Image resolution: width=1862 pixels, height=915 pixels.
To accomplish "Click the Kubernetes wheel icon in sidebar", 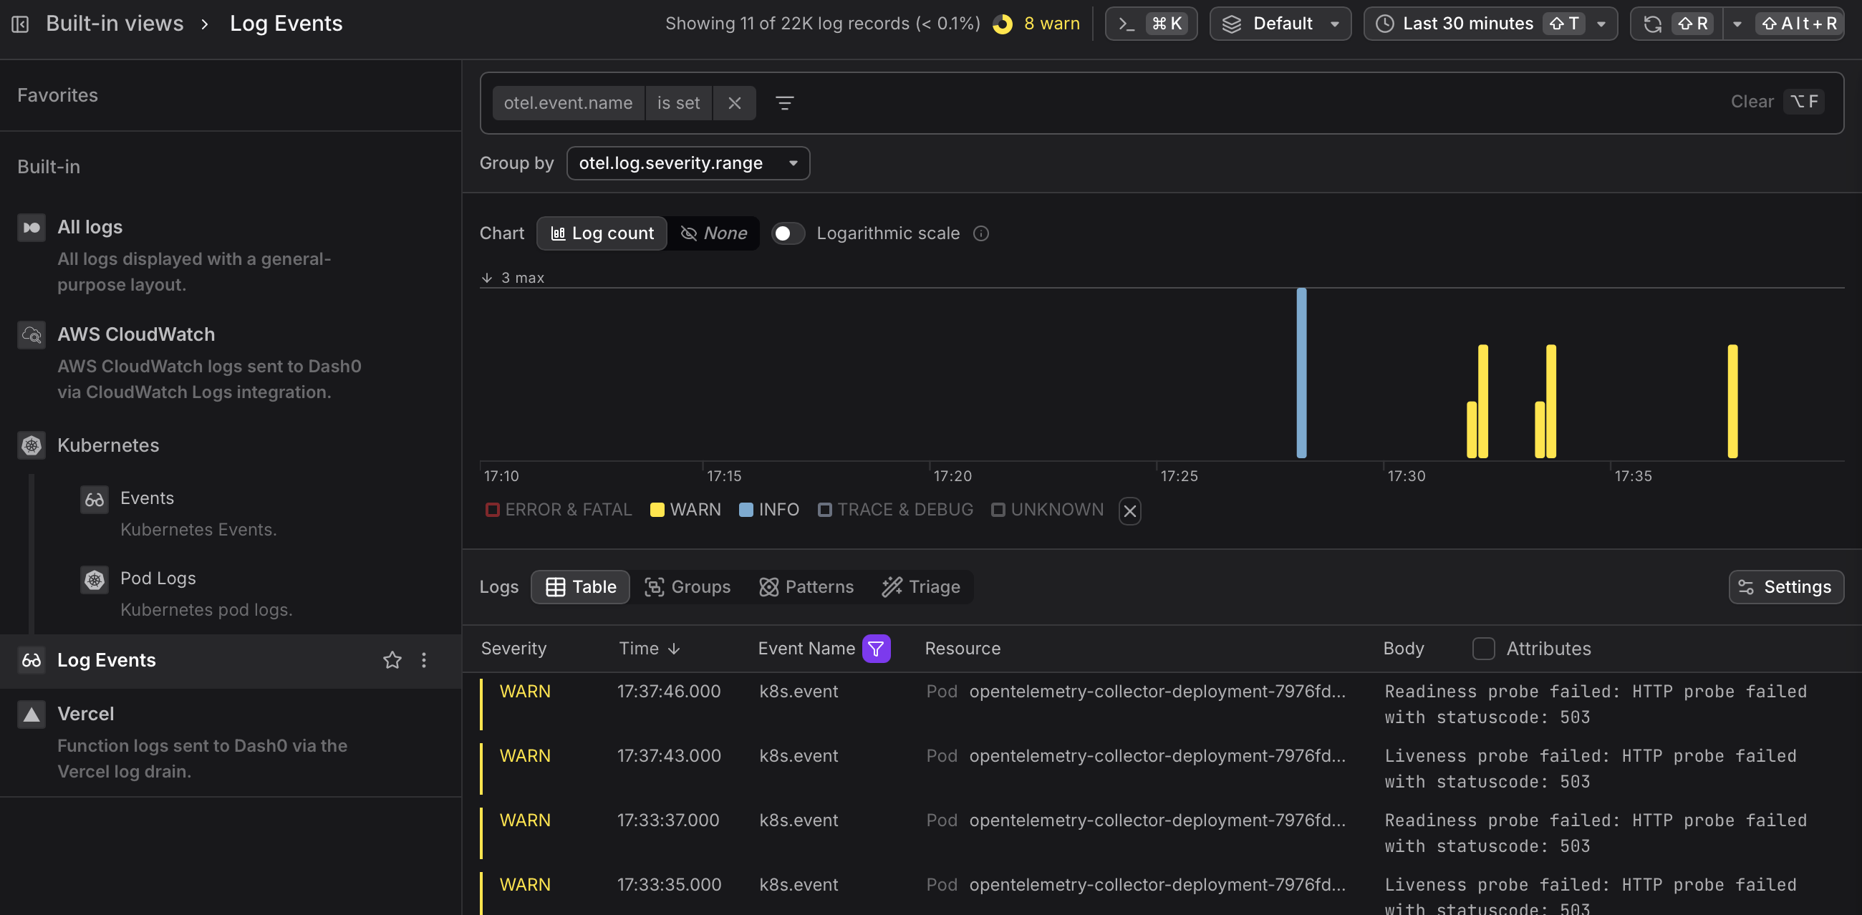I will 31,445.
